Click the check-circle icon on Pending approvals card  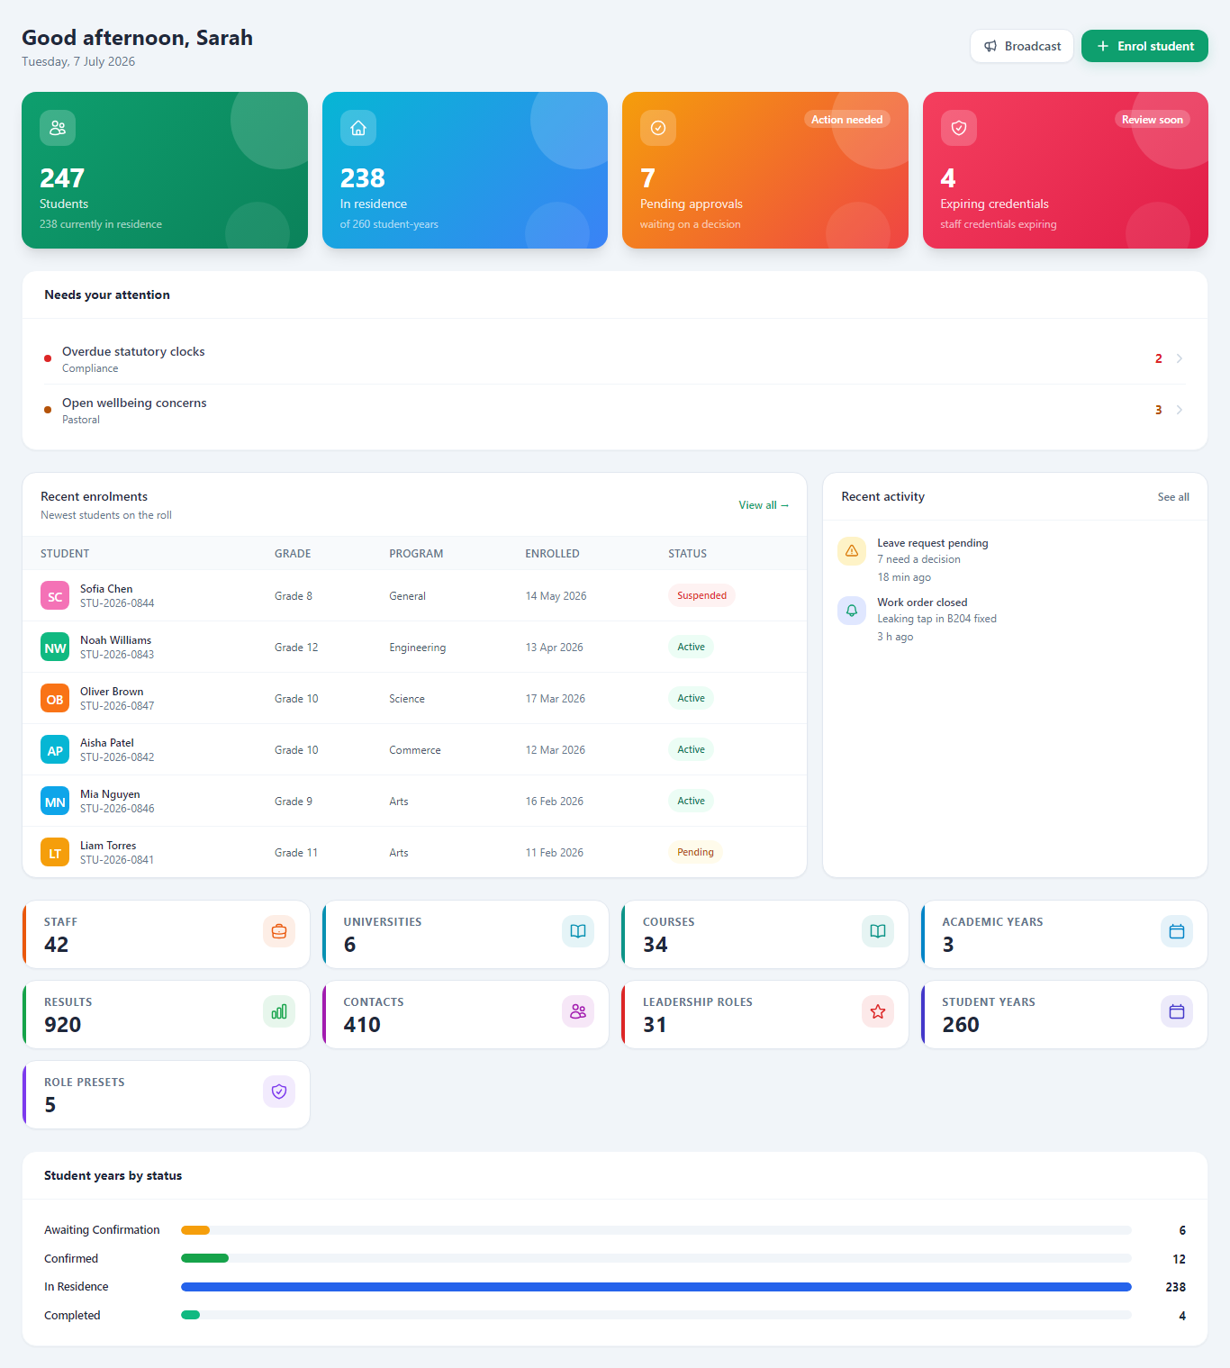point(658,128)
